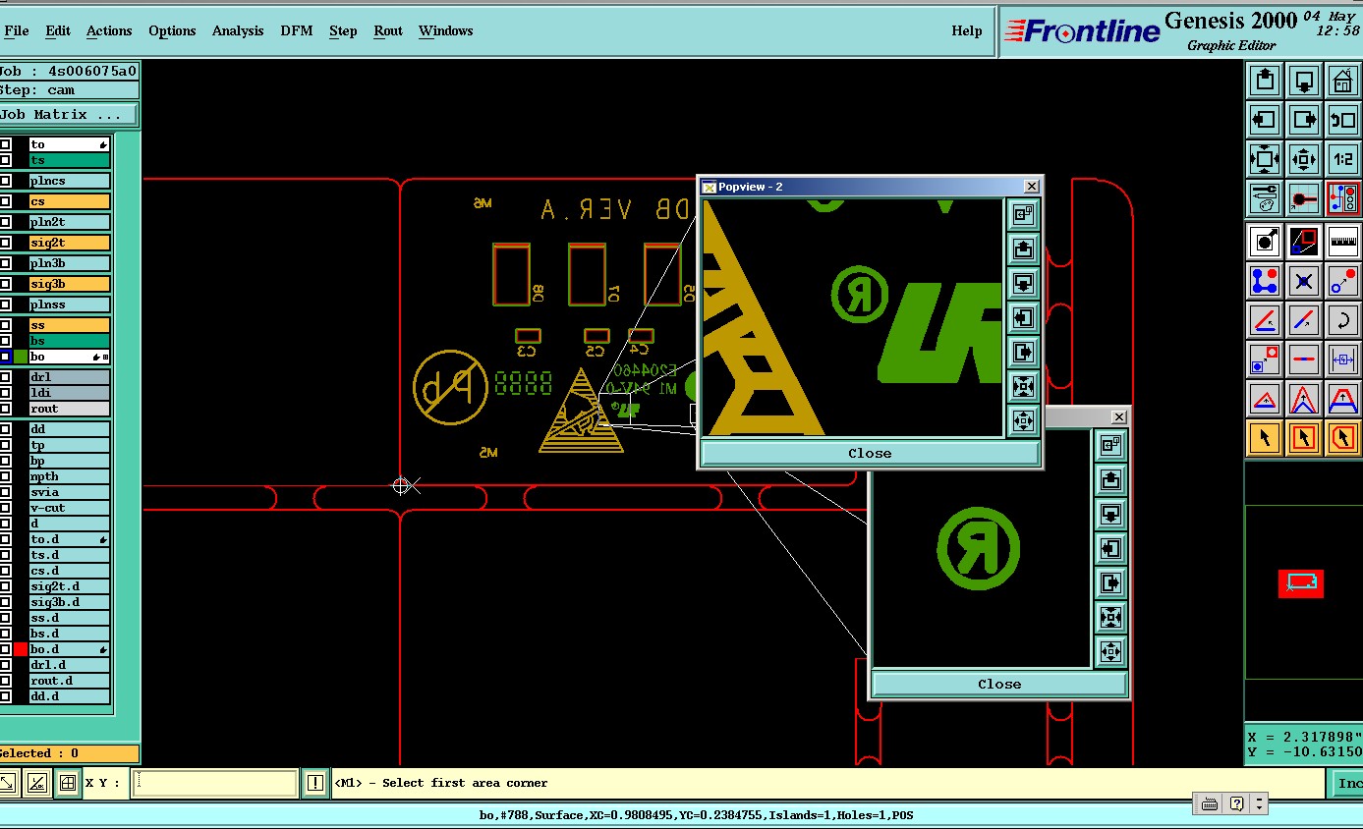
Task: Select the plain arrow select-pointer tool
Action: click(1265, 437)
